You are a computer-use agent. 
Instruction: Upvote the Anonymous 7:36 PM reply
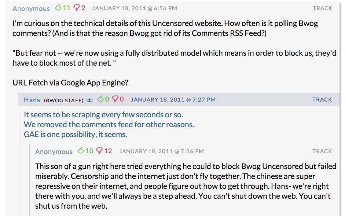(81, 150)
